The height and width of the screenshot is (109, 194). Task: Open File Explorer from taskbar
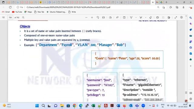(x=62, y=106)
